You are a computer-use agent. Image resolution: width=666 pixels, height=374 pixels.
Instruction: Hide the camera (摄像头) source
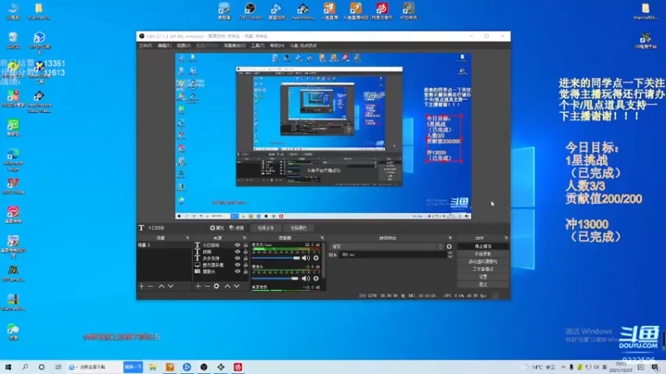click(237, 272)
